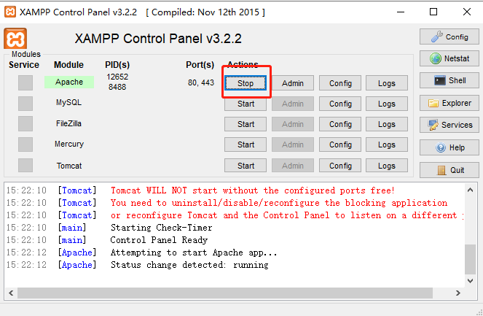
Task: Select the Apache module label
Action: [69, 82]
